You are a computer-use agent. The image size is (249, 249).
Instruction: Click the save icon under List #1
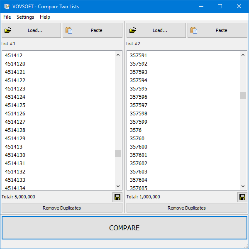(117, 197)
